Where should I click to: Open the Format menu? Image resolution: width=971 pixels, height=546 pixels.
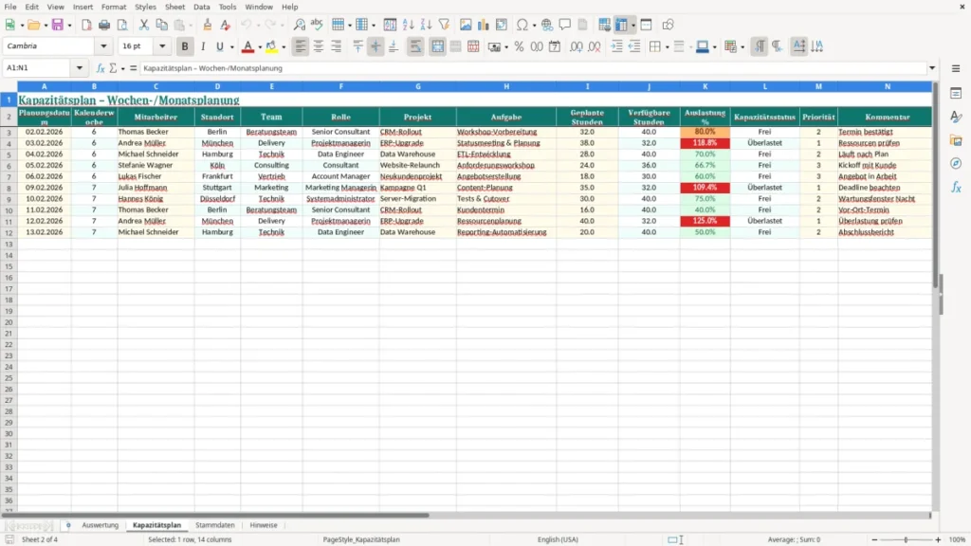point(114,7)
